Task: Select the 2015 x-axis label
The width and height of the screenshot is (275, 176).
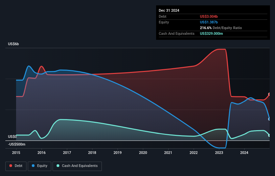Action: pyautogui.click(x=16, y=153)
